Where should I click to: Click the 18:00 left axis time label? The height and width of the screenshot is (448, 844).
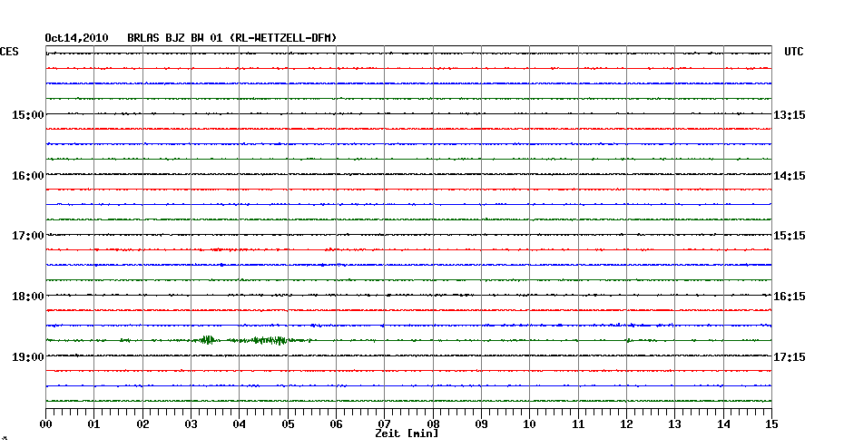[x=28, y=297]
